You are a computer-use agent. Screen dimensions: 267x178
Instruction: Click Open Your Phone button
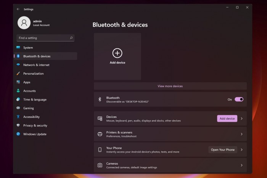[223, 150]
